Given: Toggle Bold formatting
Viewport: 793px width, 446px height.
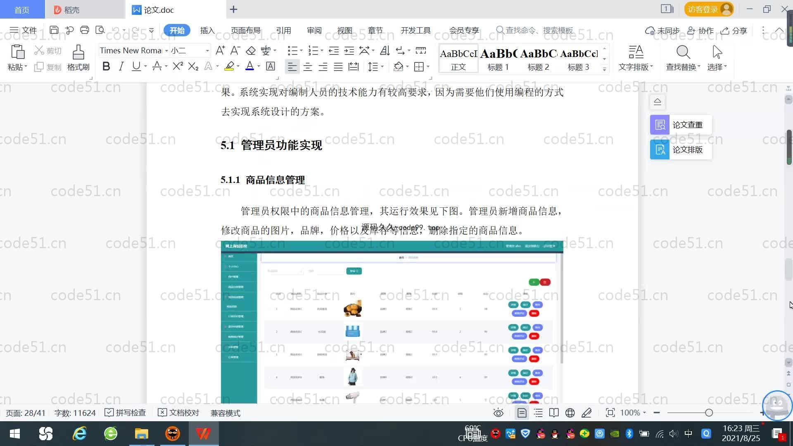Looking at the screenshot, I should click(106, 66).
